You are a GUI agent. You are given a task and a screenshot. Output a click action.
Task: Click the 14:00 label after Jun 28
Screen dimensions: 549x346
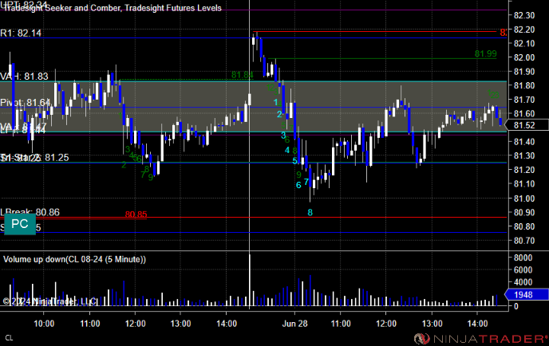pos(477,324)
